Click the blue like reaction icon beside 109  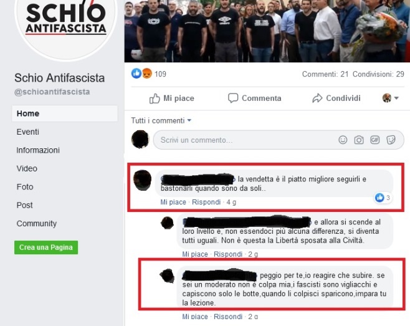(136, 74)
